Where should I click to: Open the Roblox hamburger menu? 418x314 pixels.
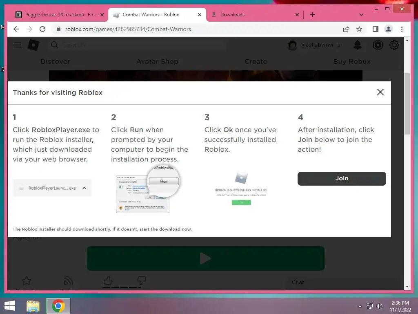coord(18,45)
